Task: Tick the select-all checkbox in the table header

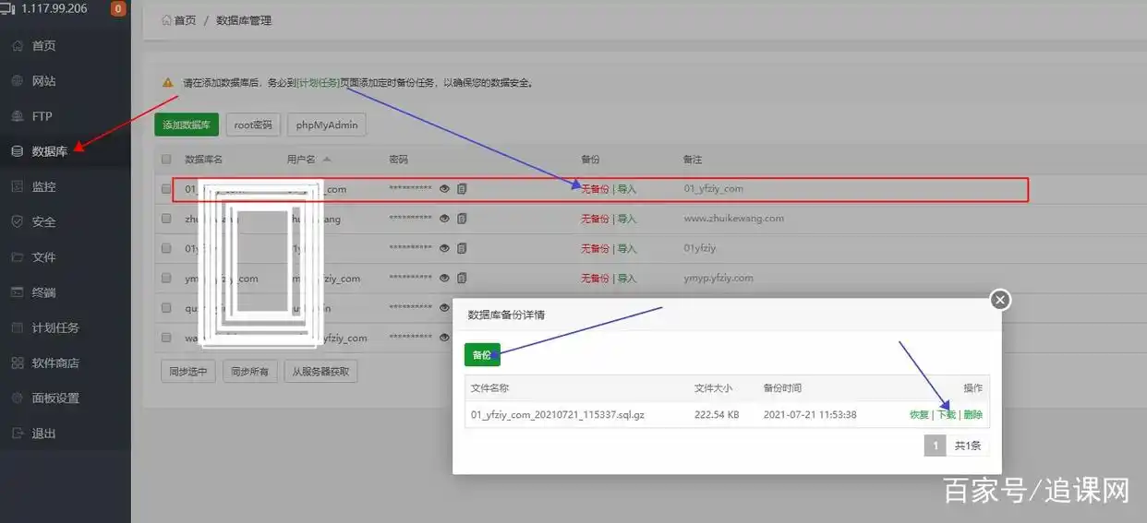Action: [166, 160]
